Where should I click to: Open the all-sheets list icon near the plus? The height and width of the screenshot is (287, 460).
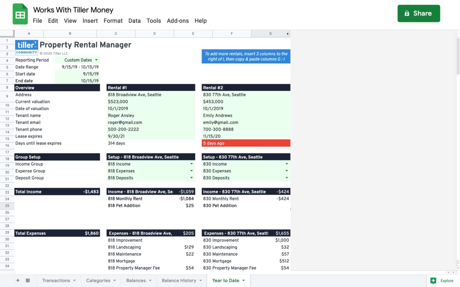pyautogui.click(x=28, y=280)
